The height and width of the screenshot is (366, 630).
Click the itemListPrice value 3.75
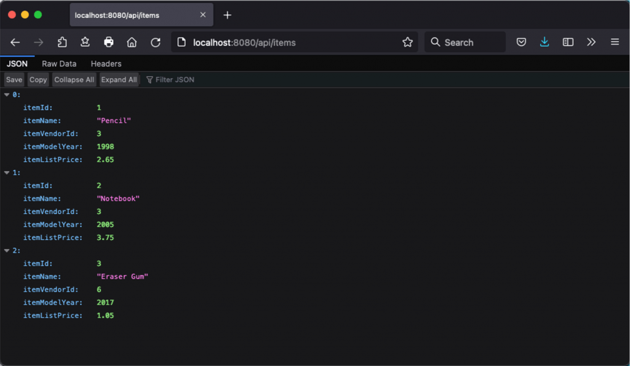105,237
